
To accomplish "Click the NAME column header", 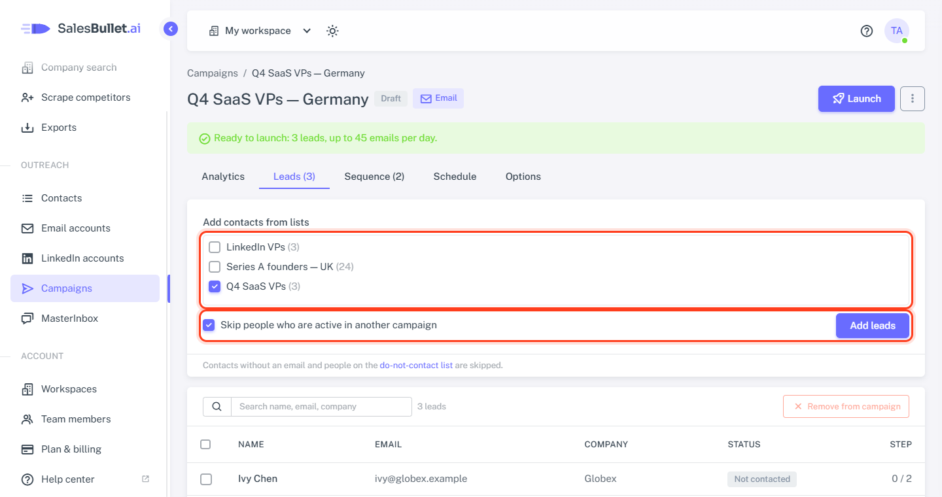I will click(x=251, y=444).
